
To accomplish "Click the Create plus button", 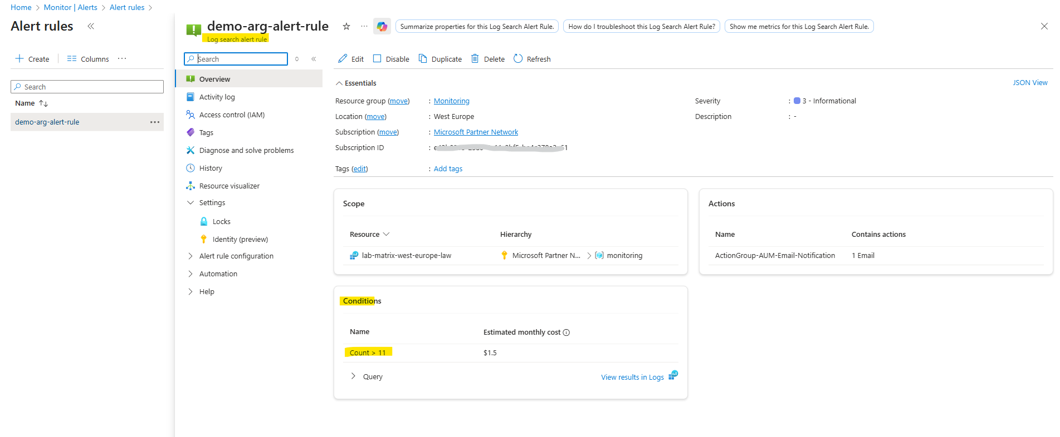I will [32, 59].
